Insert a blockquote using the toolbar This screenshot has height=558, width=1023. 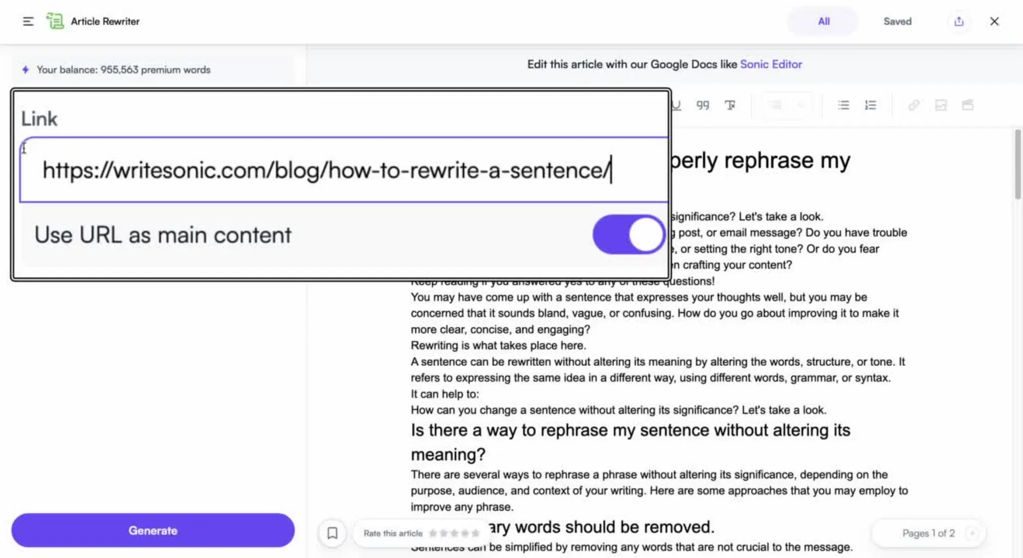[703, 105]
